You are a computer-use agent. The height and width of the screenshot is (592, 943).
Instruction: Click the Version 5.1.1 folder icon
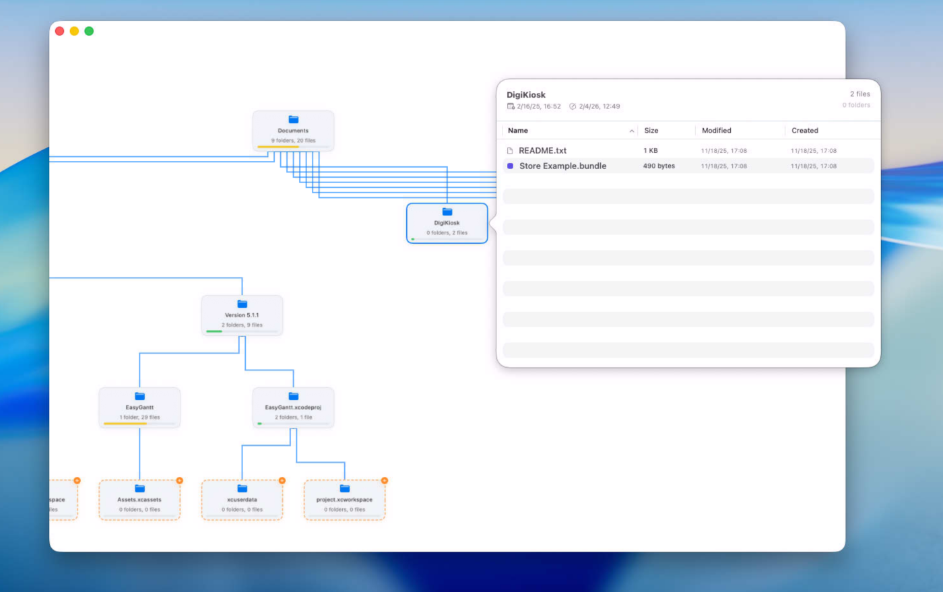coord(242,304)
